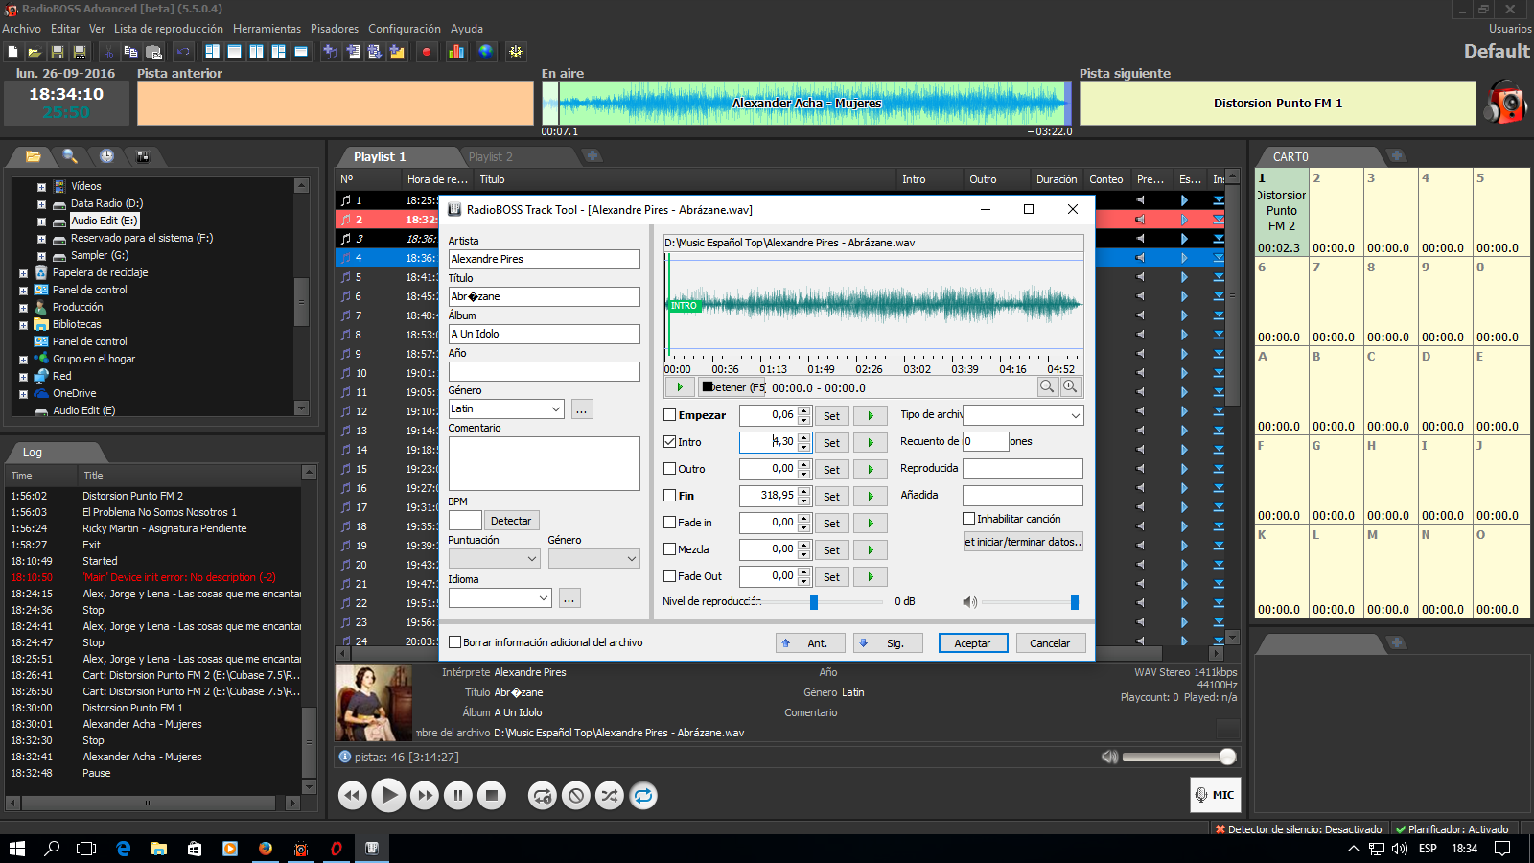Check Inhabilitar canción checkbox
Viewport: 1534px width, 863px height.
[969, 519]
